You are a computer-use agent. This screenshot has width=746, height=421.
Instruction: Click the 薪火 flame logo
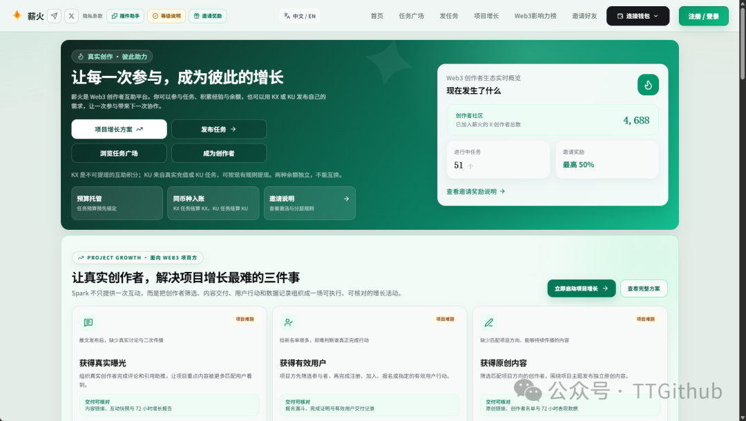coord(17,16)
